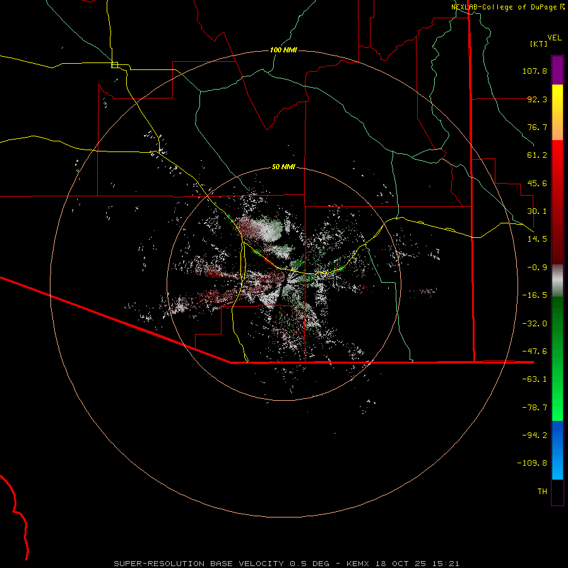
Task: Click the -32.0 velocity scale value
Action: pyautogui.click(x=535, y=324)
